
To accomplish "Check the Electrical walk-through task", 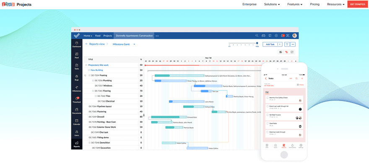I will (x=268, y=132).
